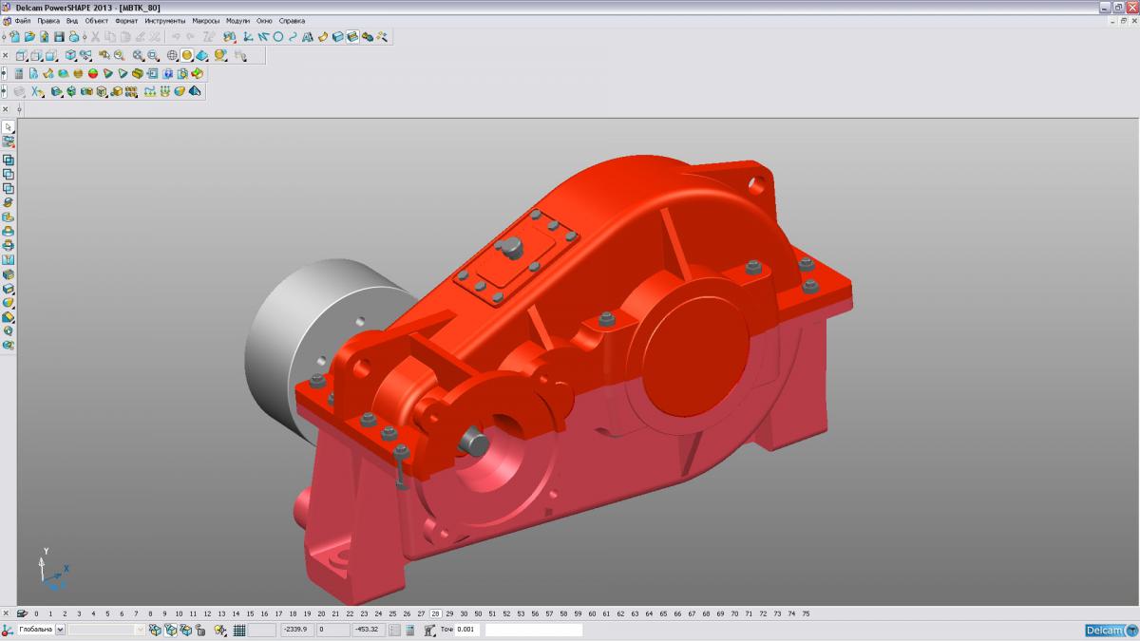The height and width of the screenshot is (641, 1140).
Task: Click the grid display icon in status bar
Action: click(239, 630)
